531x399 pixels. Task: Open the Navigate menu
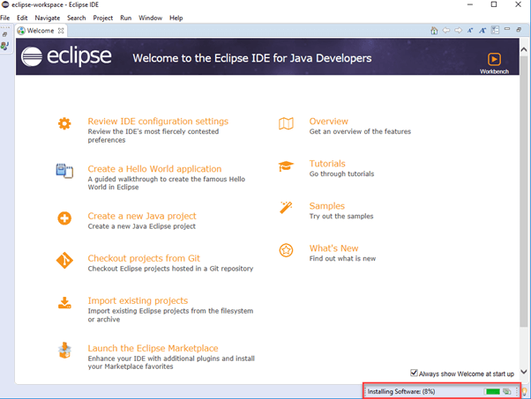click(47, 18)
